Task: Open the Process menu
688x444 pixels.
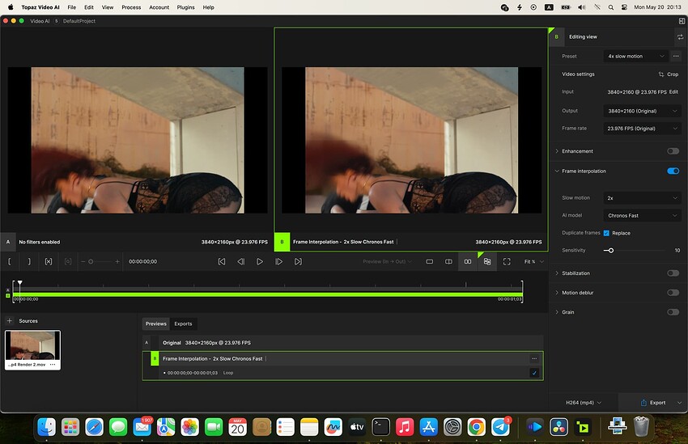Action: point(131,7)
